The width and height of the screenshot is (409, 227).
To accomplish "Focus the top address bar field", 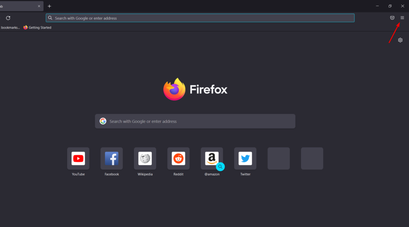I will tap(200, 18).
